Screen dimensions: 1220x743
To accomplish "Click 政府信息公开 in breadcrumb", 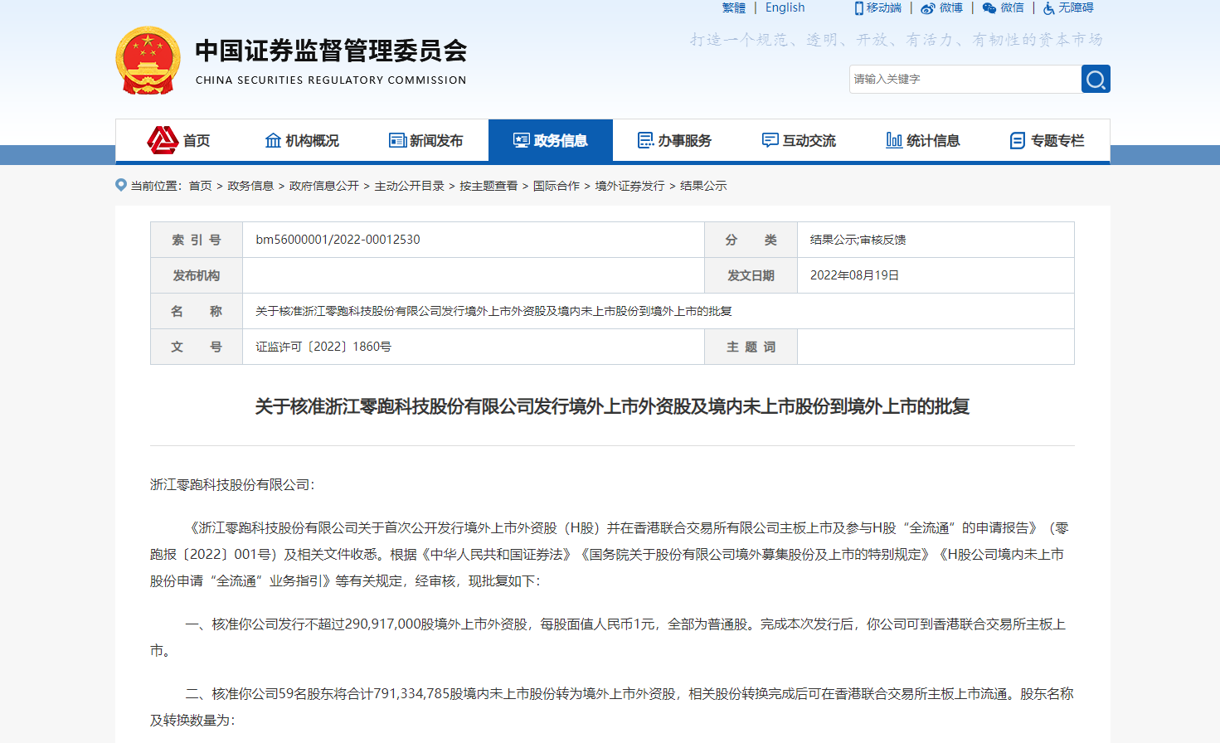I will [x=323, y=186].
